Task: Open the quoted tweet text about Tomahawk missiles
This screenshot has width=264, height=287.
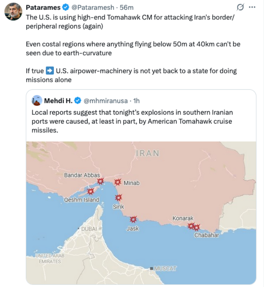Action: point(132,121)
